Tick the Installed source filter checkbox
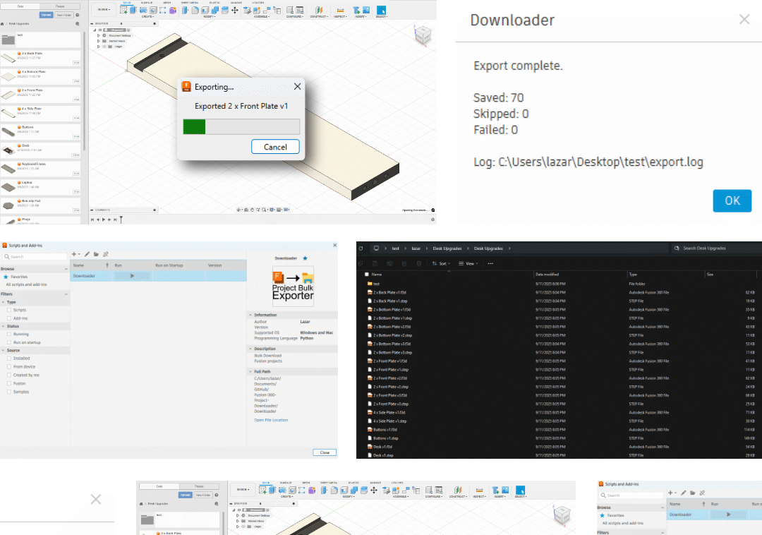This screenshot has width=762, height=535. pyautogui.click(x=9, y=359)
